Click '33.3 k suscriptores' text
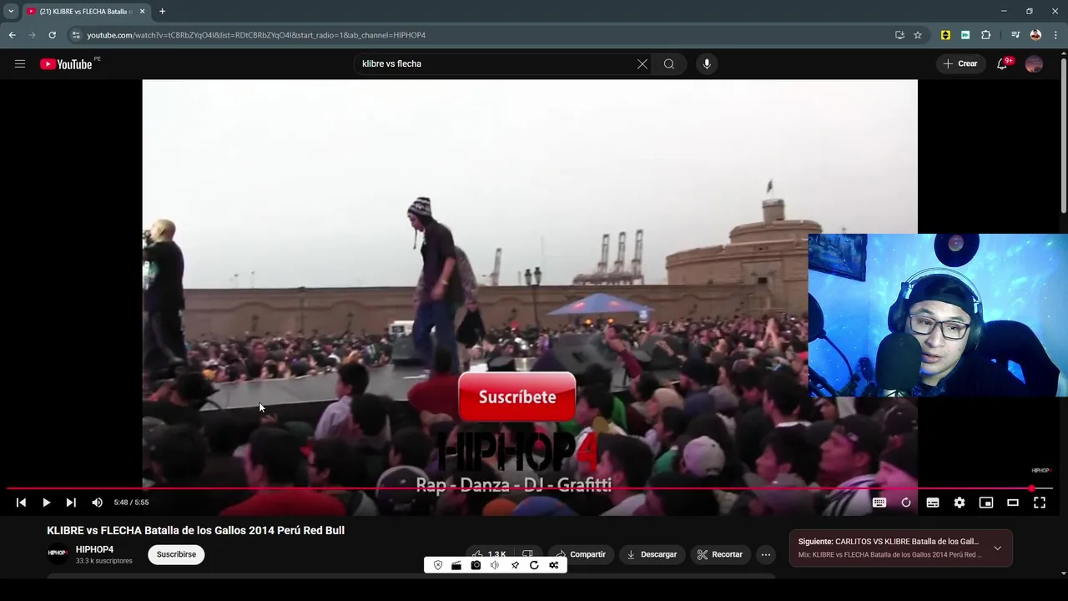This screenshot has width=1068, height=601. (x=104, y=561)
